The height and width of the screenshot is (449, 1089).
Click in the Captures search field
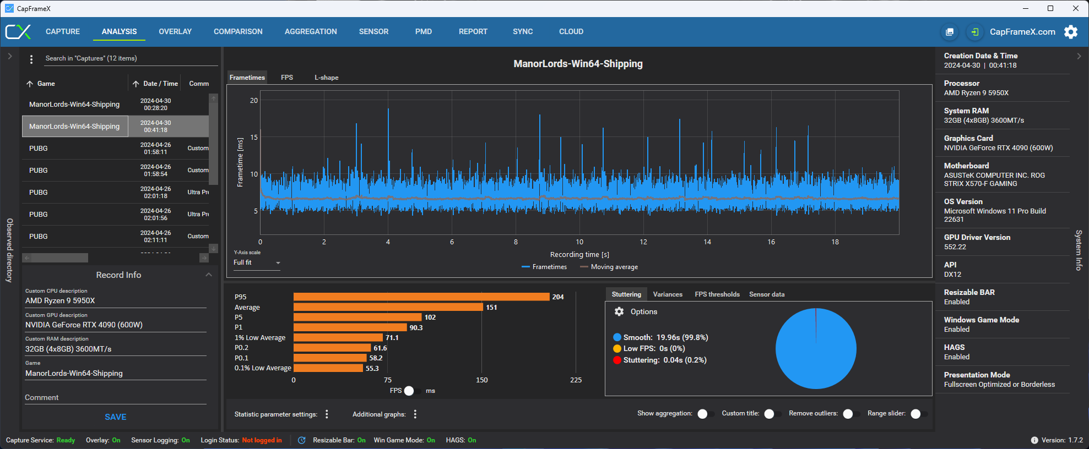tap(130, 58)
